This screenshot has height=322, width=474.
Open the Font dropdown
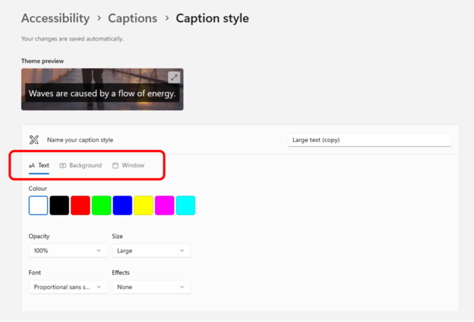coord(68,287)
